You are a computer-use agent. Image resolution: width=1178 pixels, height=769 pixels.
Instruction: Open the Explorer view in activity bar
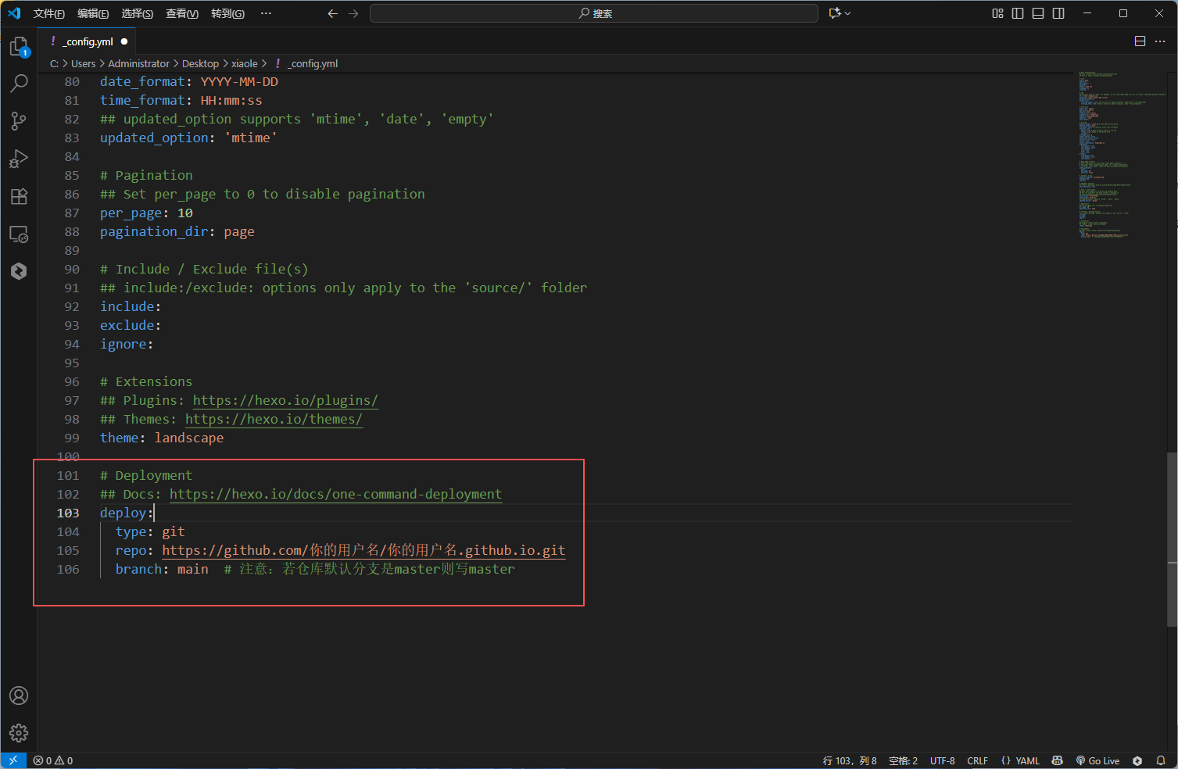click(x=19, y=47)
